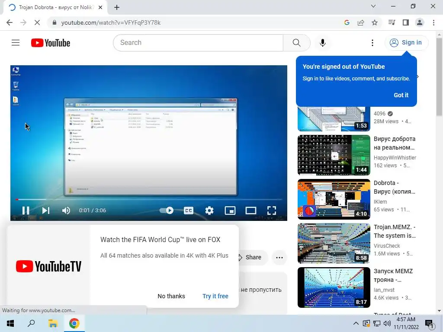This screenshot has width=443, height=332.
Task: Share this page from the address bar
Action: 360,22
